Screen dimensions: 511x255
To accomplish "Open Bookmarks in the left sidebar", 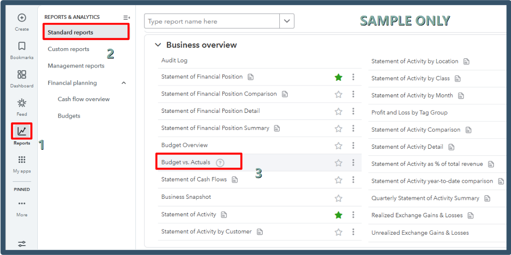I will point(22,46).
